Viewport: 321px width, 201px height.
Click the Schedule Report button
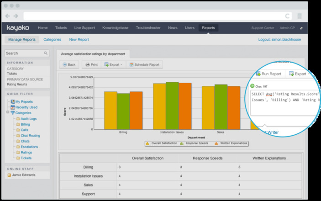coord(144,64)
